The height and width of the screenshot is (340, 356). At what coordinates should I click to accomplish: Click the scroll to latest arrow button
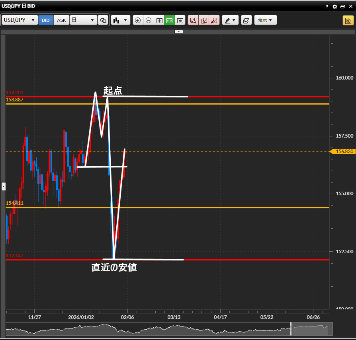(180, 20)
